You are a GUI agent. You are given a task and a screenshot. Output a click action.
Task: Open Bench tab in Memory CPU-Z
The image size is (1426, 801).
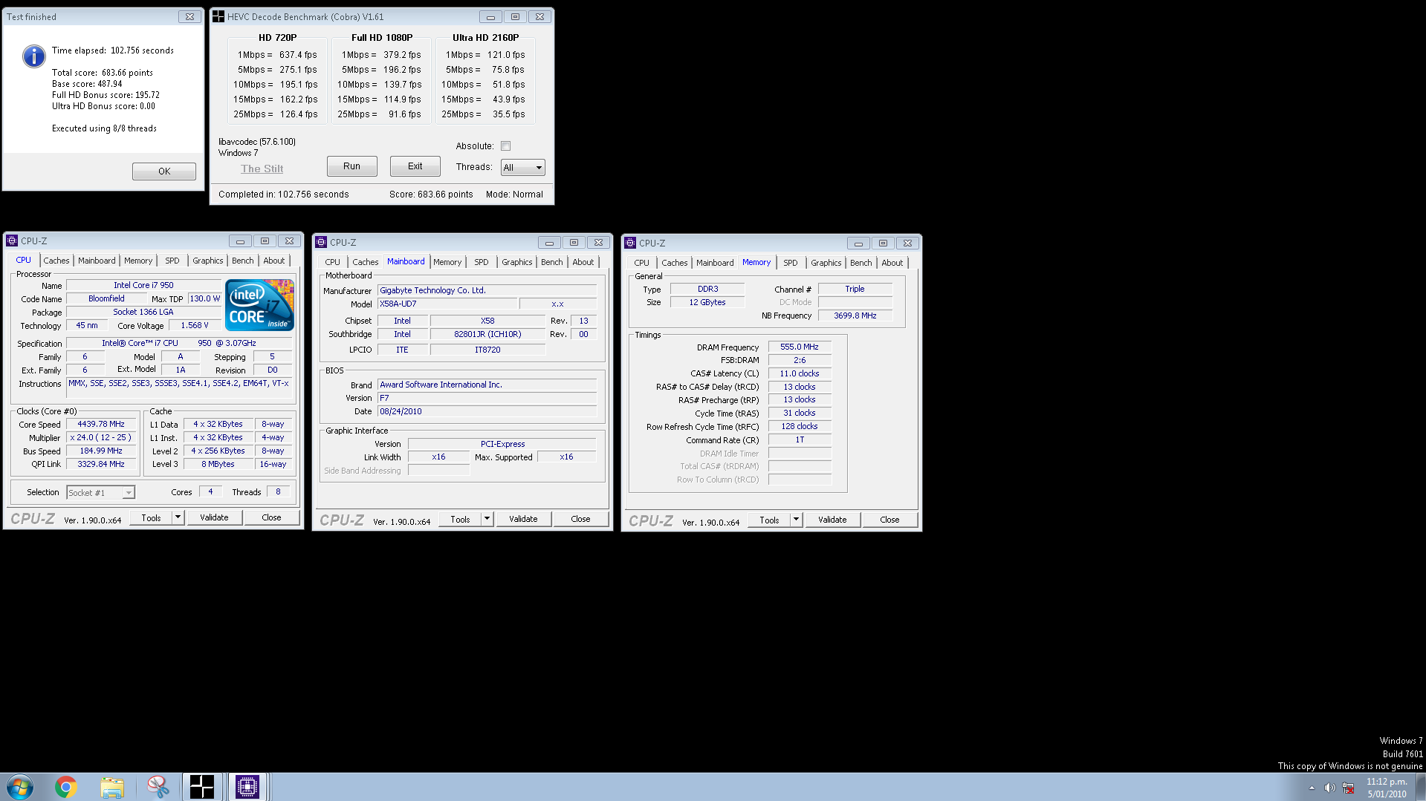(x=861, y=263)
